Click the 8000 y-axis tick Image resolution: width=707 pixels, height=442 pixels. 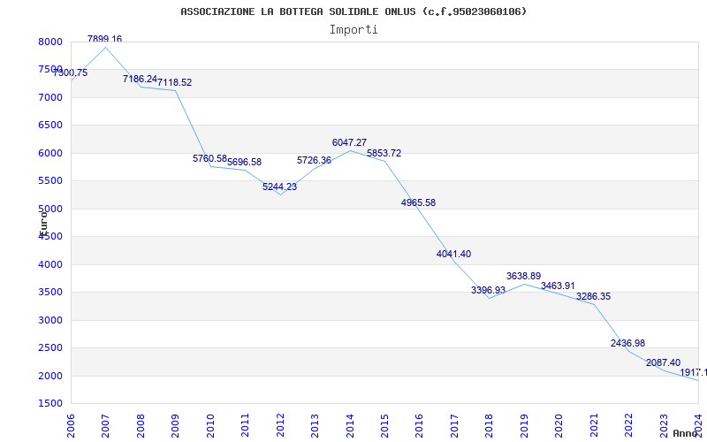click(50, 42)
